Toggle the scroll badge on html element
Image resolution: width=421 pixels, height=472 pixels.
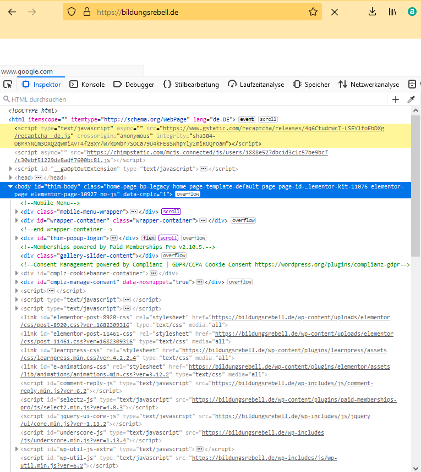pos(268,119)
